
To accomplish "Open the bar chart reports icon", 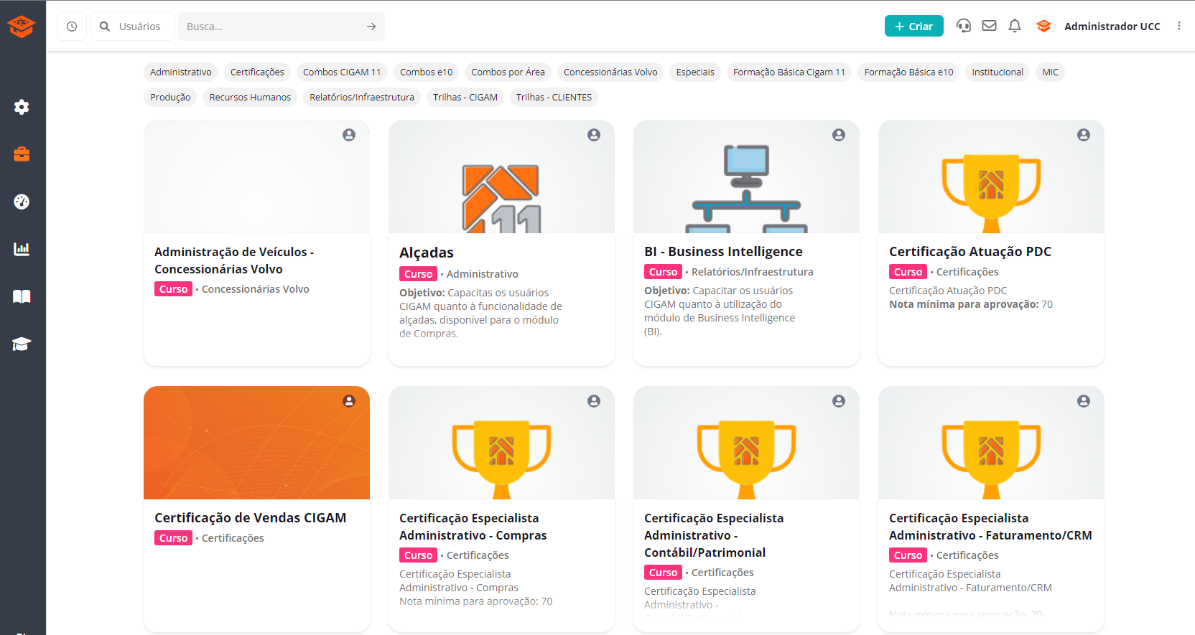I will (x=22, y=249).
